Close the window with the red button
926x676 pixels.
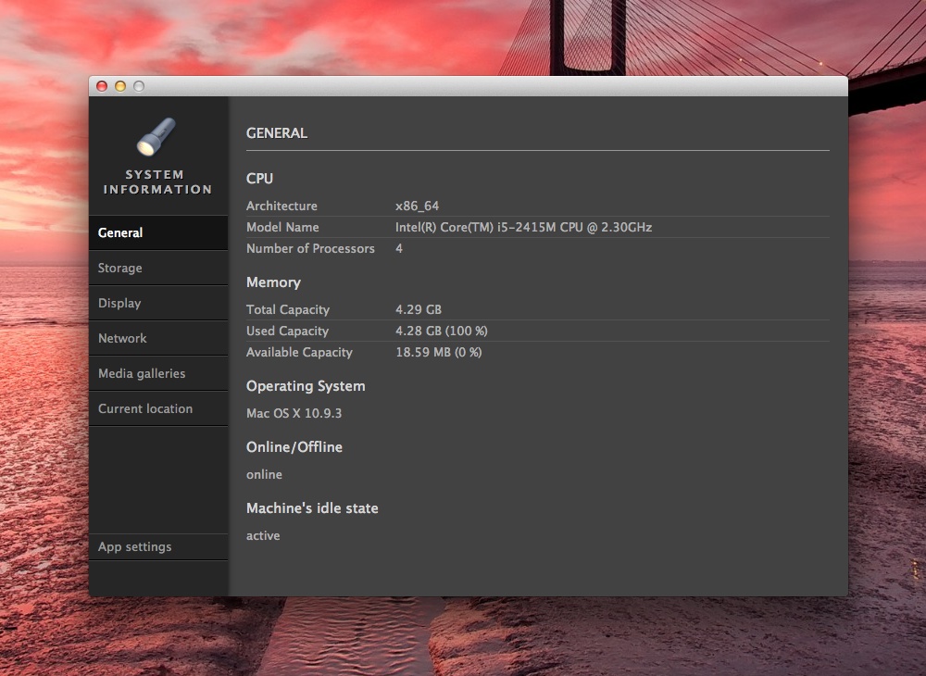[102, 86]
